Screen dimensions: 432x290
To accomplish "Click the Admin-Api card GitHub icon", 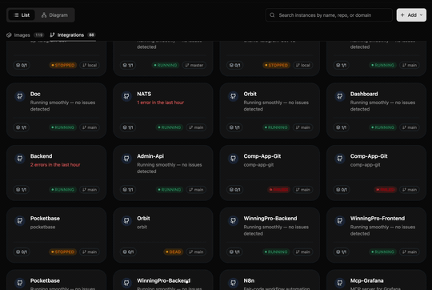I will click(126, 159).
